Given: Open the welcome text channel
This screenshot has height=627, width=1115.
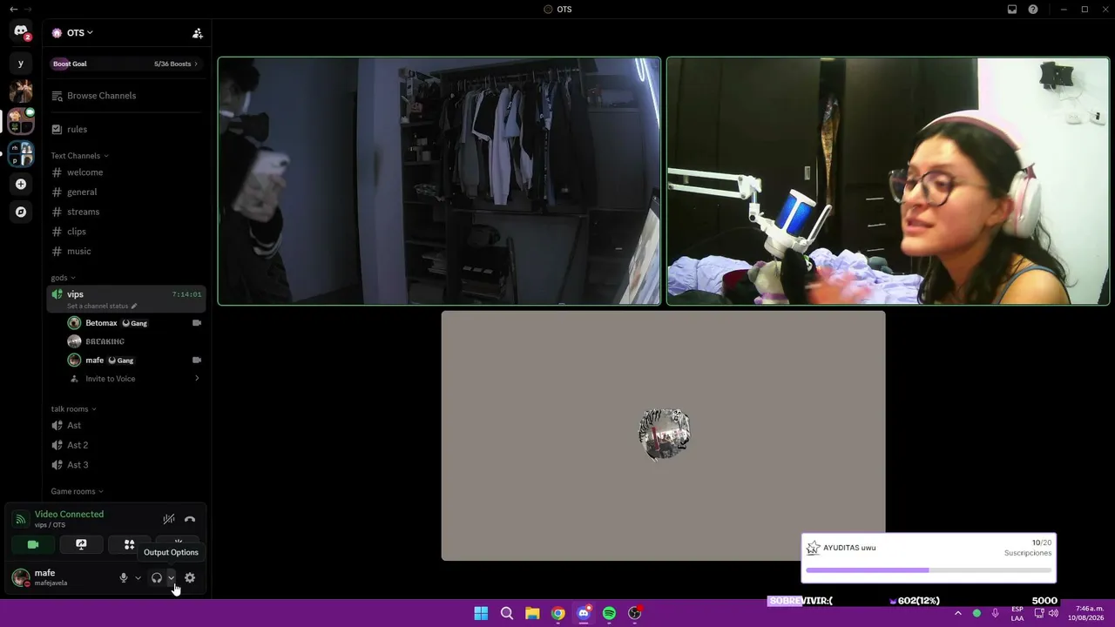Looking at the screenshot, I should [x=125, y=172].
